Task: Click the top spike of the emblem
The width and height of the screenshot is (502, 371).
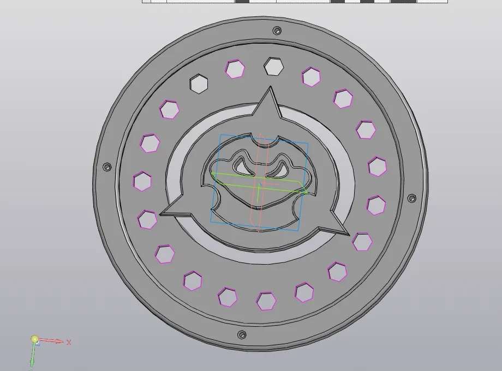Action: click(x=268, y=101)
